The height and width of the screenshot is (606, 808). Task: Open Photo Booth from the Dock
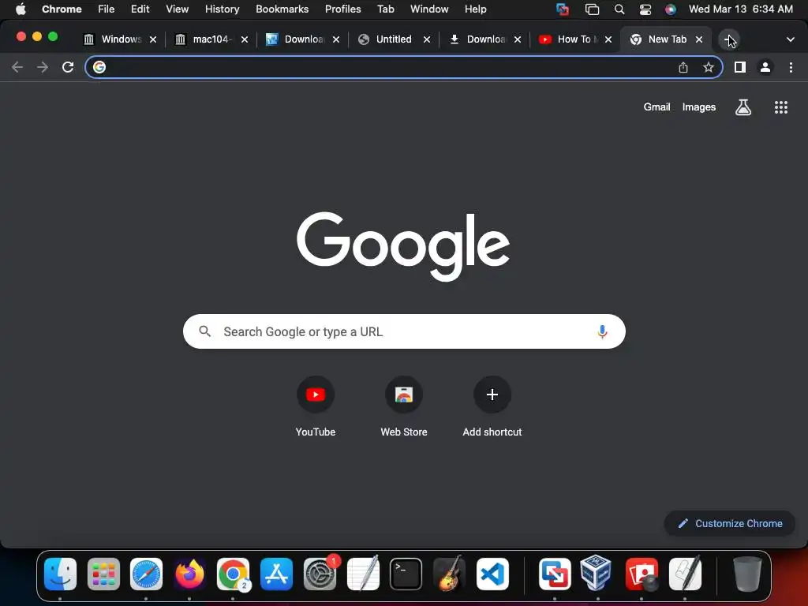(642, 574)
